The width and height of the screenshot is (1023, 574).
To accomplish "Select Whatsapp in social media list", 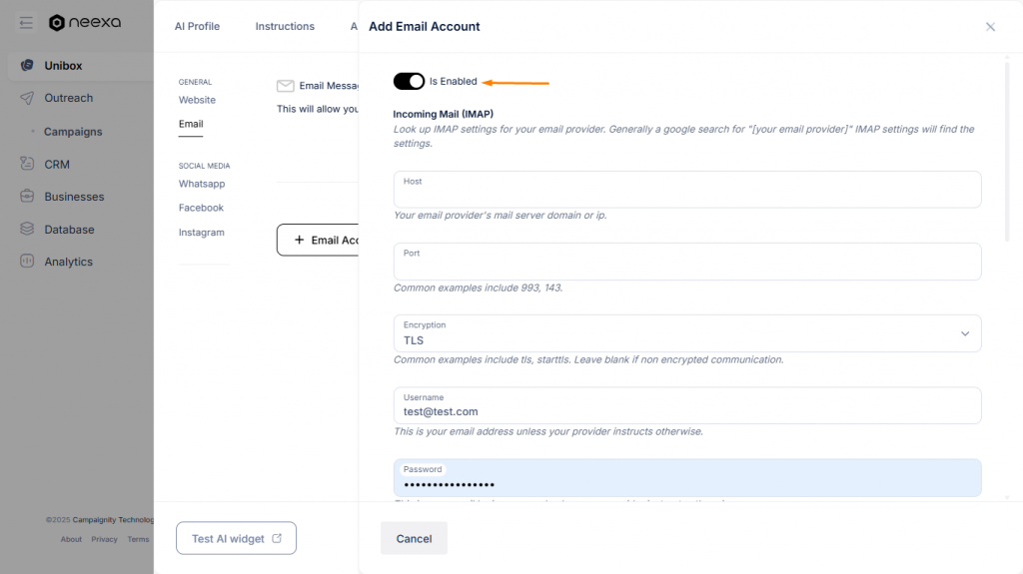I will click(202, 184).
